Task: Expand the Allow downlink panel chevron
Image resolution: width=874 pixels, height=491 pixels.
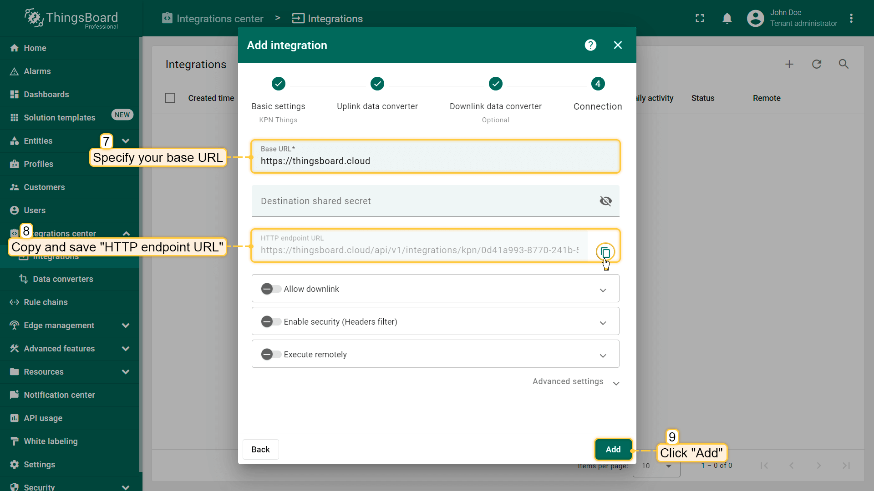Action: [x=603, y=290]
